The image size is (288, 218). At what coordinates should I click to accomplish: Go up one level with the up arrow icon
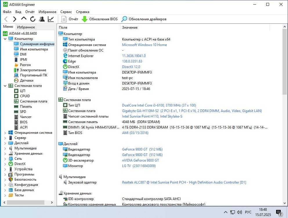(24, 19)
